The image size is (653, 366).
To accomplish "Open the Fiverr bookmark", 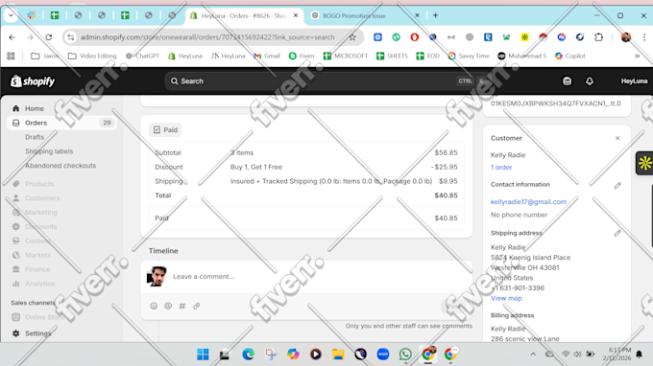I will coord(302,56).
